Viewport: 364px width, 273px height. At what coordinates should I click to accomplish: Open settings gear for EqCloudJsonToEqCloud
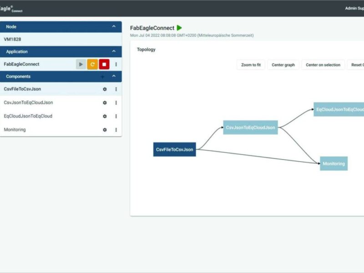pos(105,116)
